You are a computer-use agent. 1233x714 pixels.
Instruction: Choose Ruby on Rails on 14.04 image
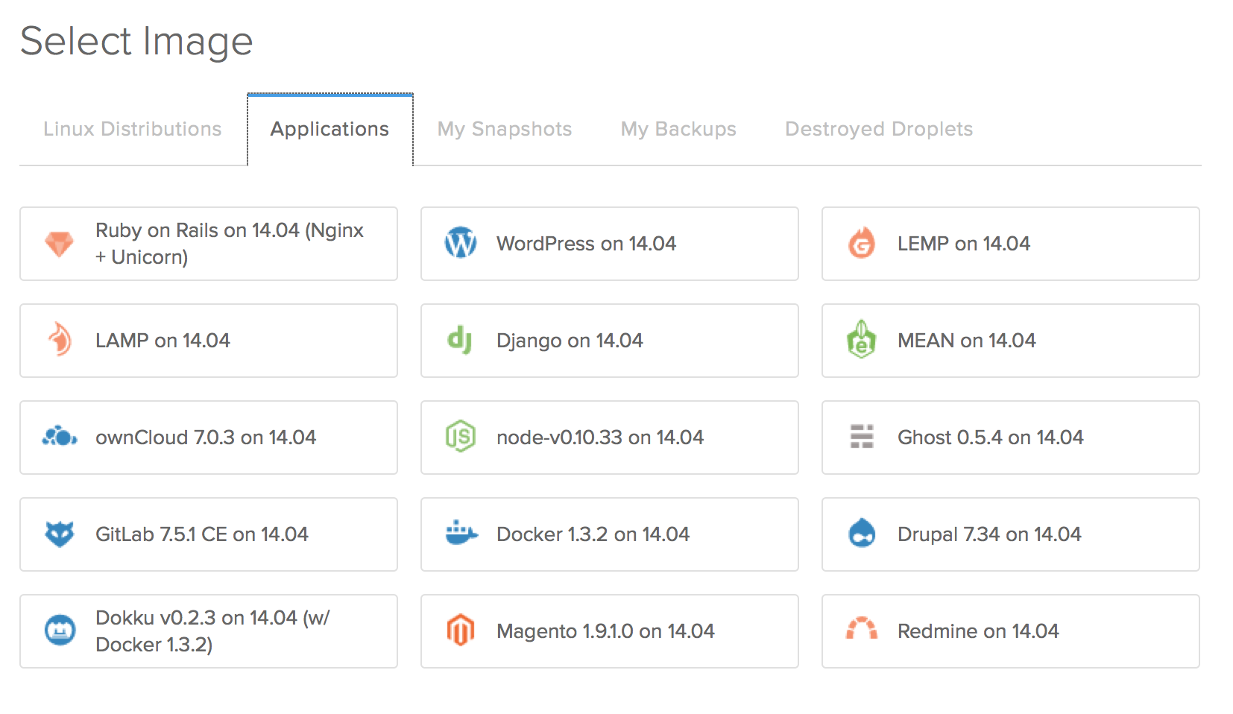tap(209, 244)
